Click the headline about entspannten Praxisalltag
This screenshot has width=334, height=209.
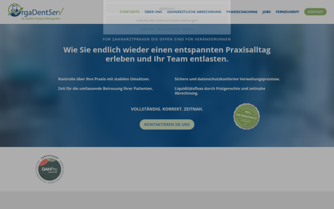click(167, 54)
